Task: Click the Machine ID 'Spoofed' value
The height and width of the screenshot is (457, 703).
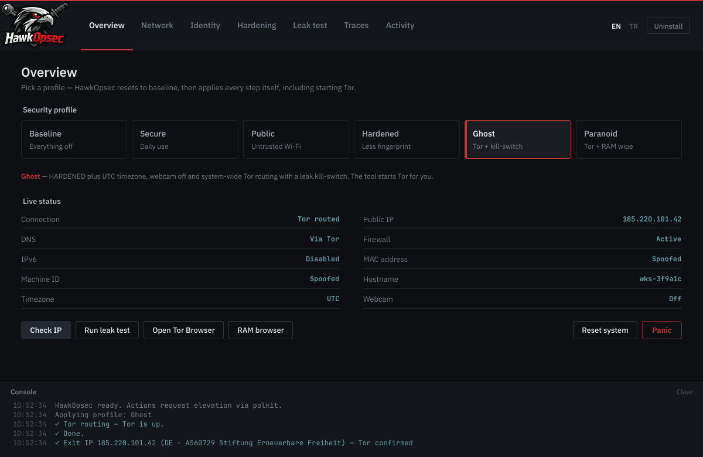Action: pyautogui.click(x=325, y=279)
